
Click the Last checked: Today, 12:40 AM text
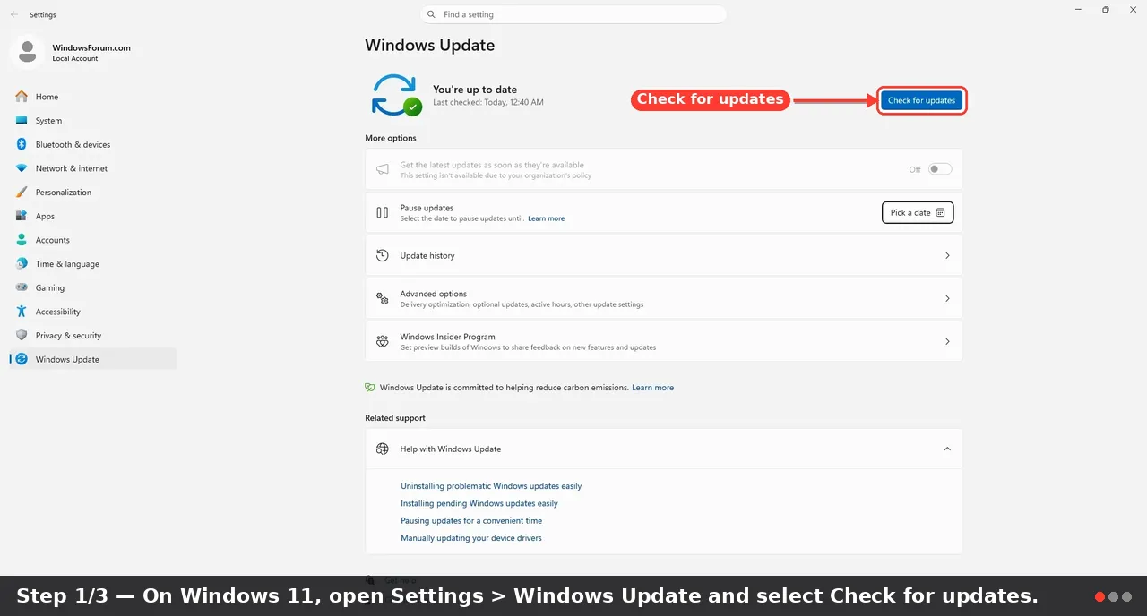pyautogui.click(x=488, y=102)
